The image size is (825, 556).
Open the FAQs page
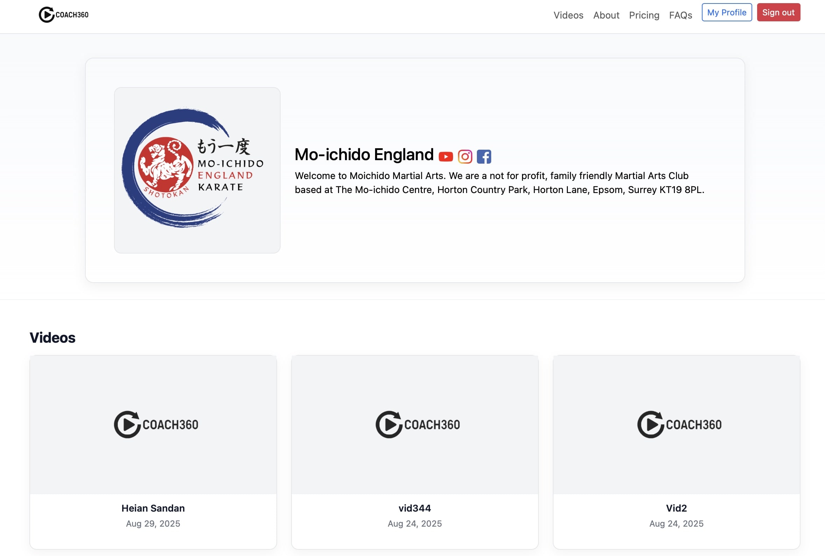point(680,15)
